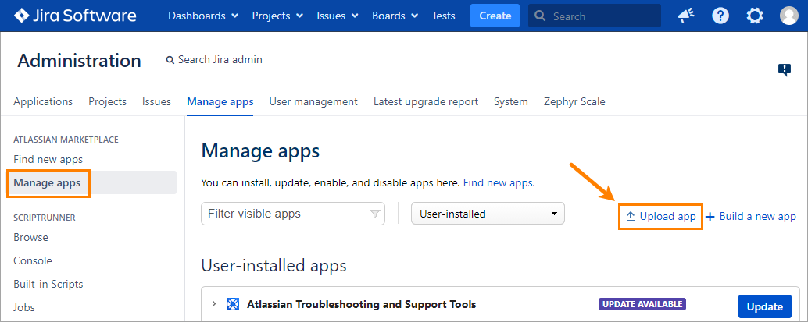Select the Manage apps admin tab
The width and height of the screenshot is (808, 322).
coord(220,102)
